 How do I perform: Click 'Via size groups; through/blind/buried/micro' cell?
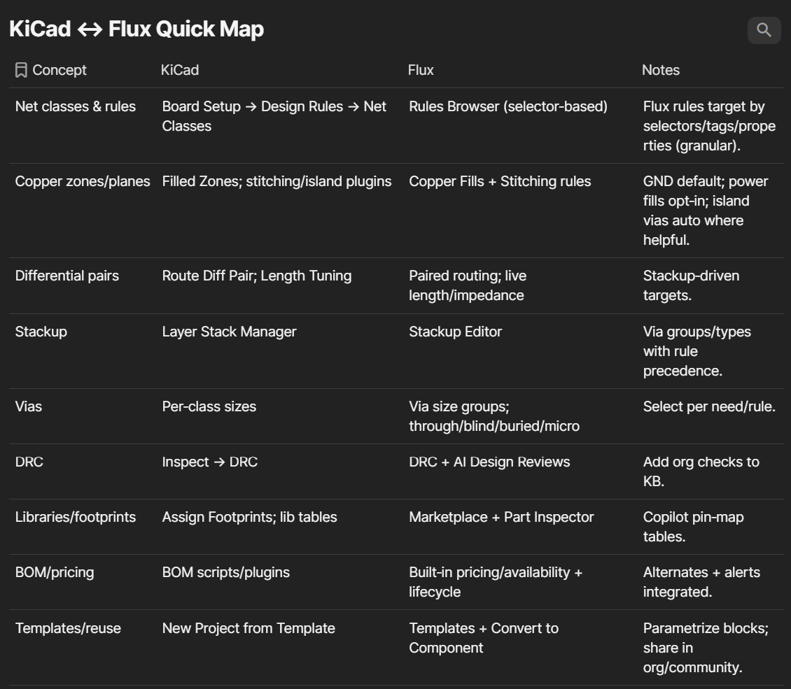pyautogui.click(x=494, y=416)
